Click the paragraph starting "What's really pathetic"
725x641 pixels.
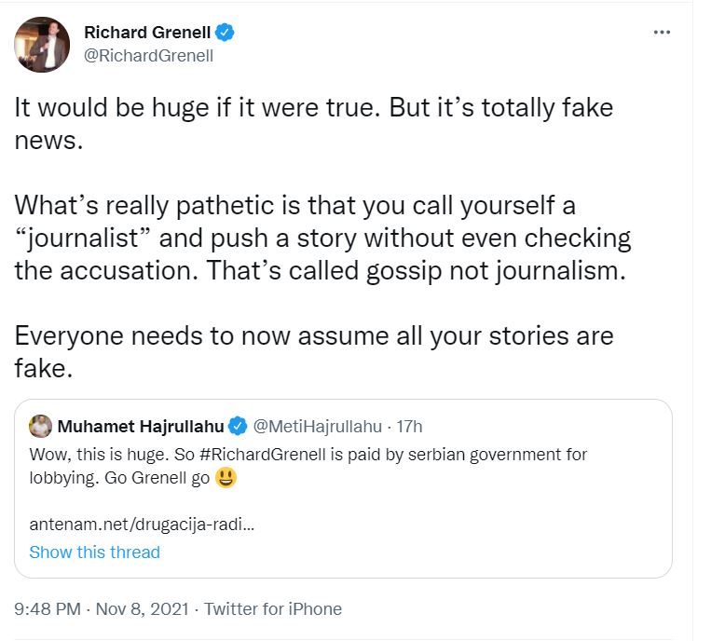point(322,239)
